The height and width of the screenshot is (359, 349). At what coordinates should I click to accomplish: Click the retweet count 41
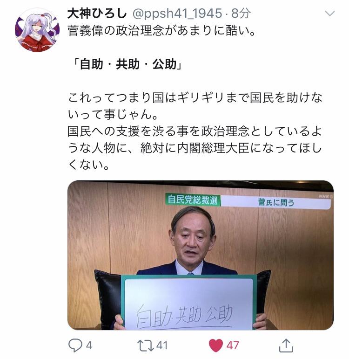point(162,345)
